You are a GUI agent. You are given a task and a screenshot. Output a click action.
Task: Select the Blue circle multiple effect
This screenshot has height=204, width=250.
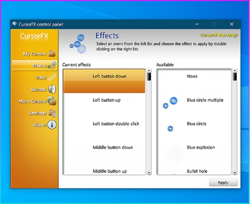[205, 100]
